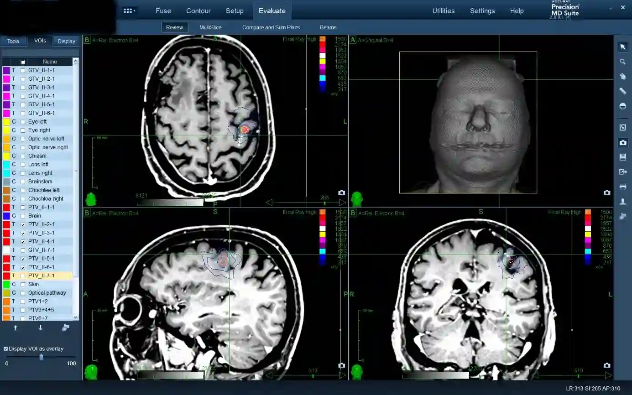Activate the magnifier zoom tool
Image resolution: width=632 pixels, height=395 pixels.
623,62
